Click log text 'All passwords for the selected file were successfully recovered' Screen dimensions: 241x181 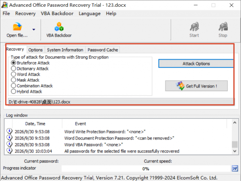coord(122,151)
